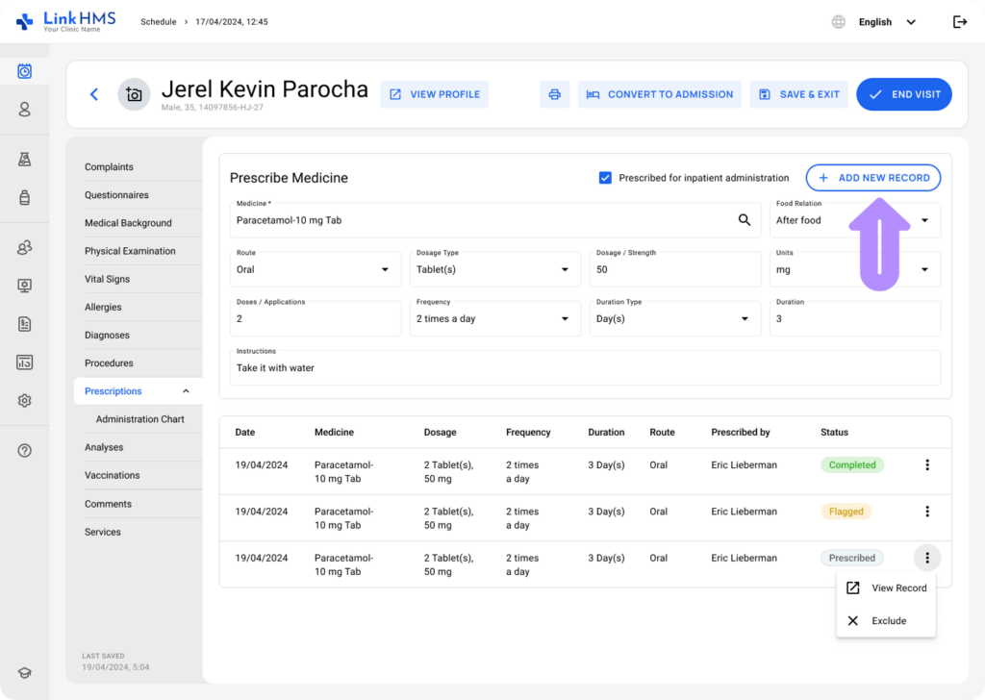Open the help question mark sidebar icon

pos(25,450)
